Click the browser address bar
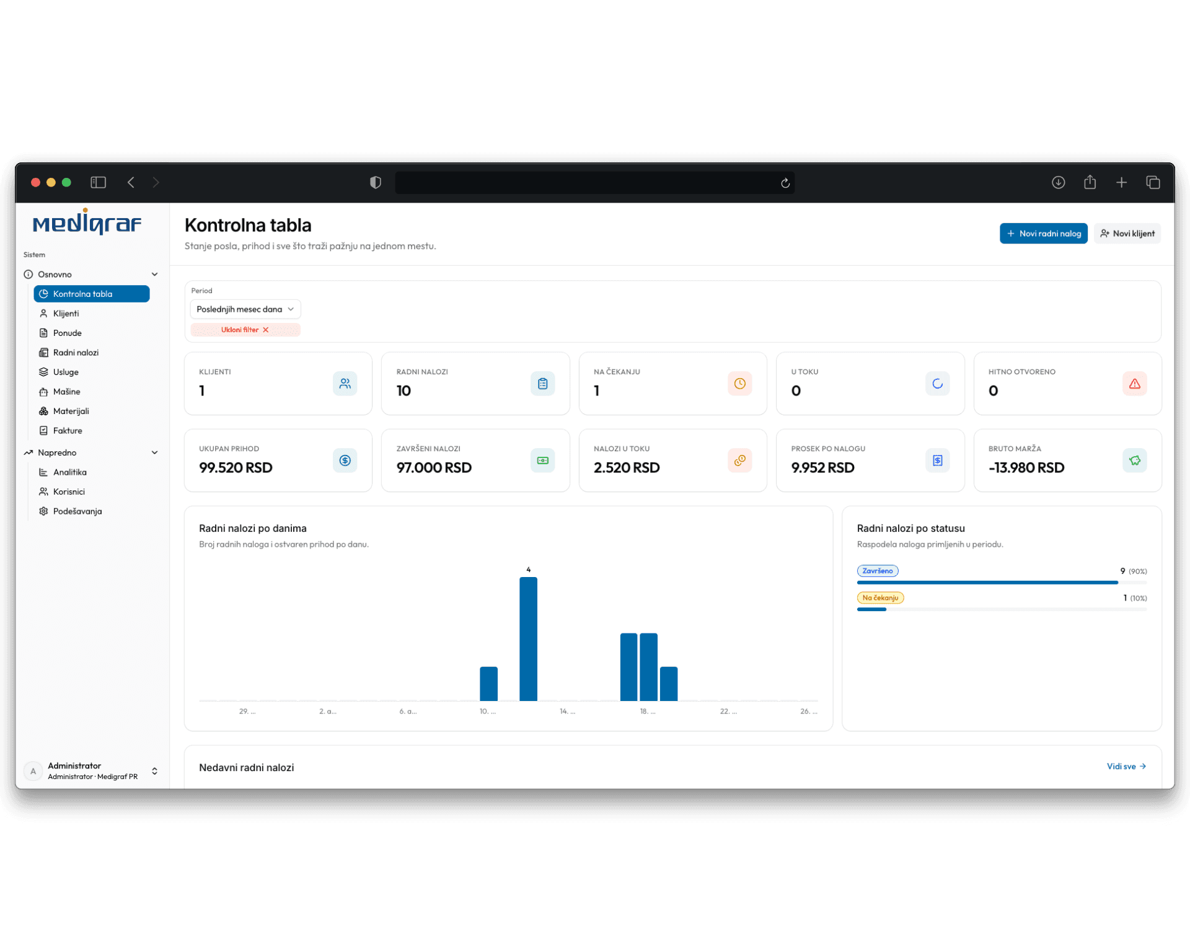Image resolution: width=1190 pixels, height=952 pixels. click(594, 183)
